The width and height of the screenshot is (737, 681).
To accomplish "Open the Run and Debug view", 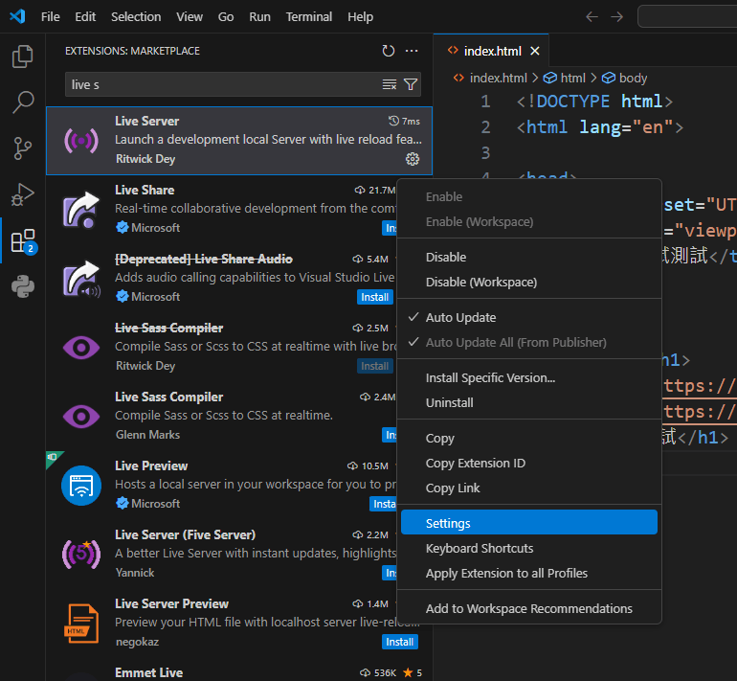I will 23,194.
